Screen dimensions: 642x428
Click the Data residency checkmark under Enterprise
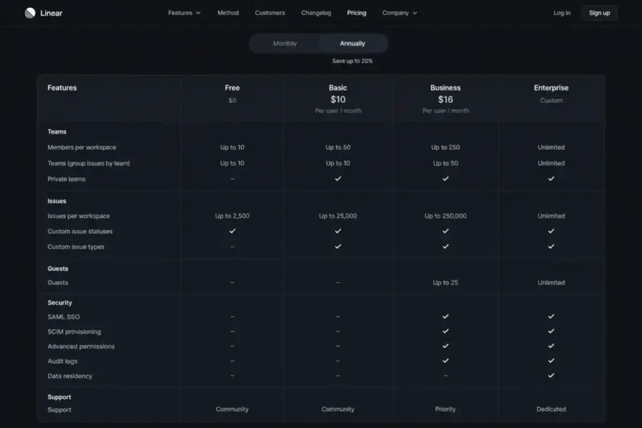(x=551, y=375)
